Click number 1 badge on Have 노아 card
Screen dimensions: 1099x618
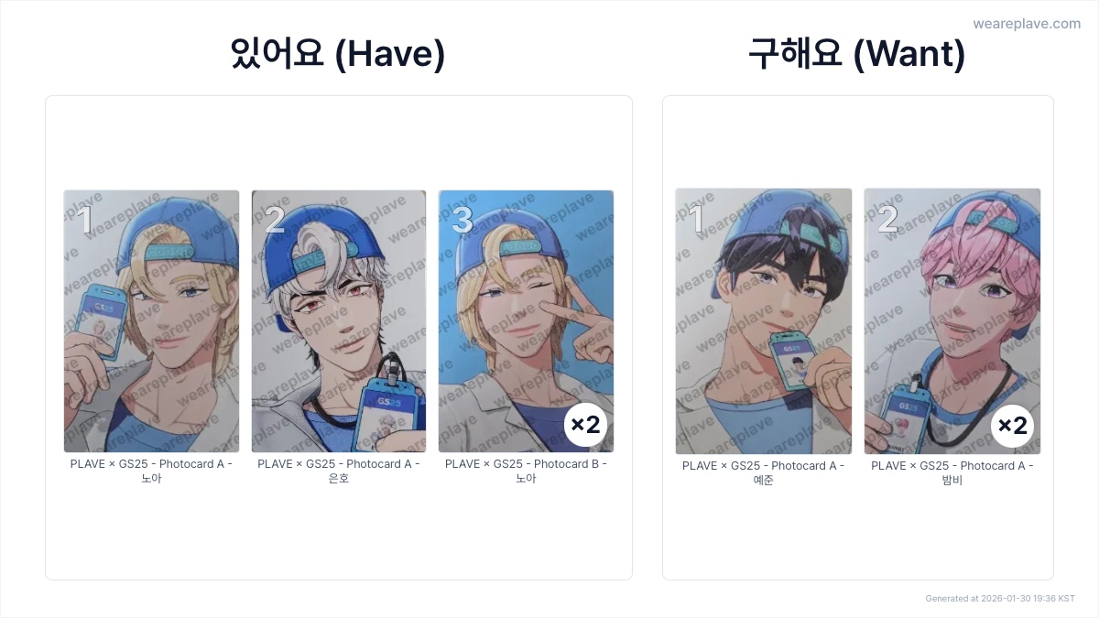point(84,221)
